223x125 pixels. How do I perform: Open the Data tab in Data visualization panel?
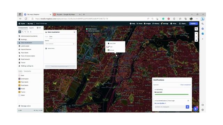[51, 36]
